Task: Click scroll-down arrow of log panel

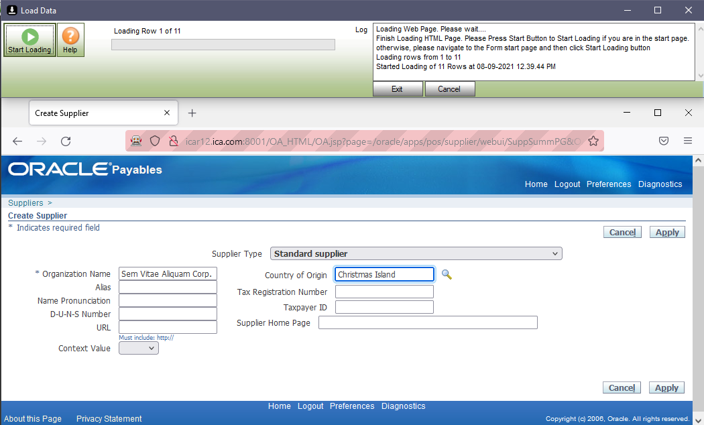Action: tap(699, 76)
